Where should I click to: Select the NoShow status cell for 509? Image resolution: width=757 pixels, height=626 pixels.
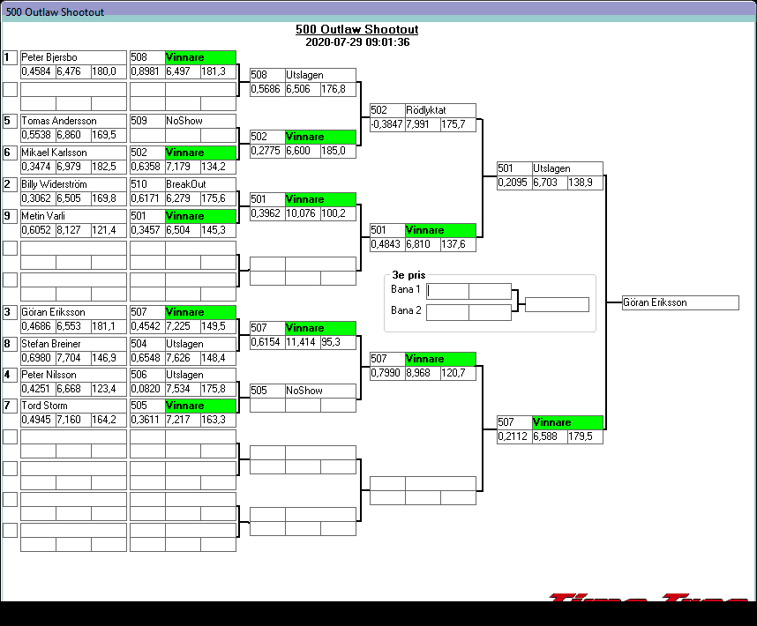(x=200, y=121)
